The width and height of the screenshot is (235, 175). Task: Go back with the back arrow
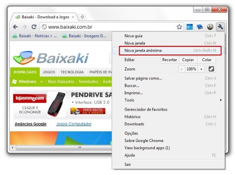15,27
